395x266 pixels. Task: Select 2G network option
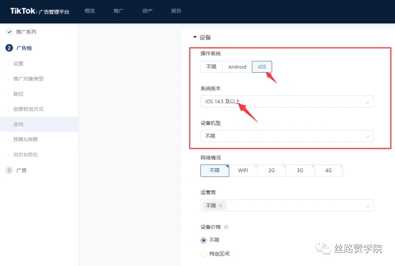point(272,171)
